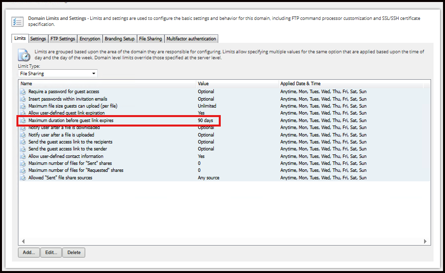This screenshot has width=445, height=273.
Task: Click the Add... button
Action: pyautogui.click(x=29, y=252)
